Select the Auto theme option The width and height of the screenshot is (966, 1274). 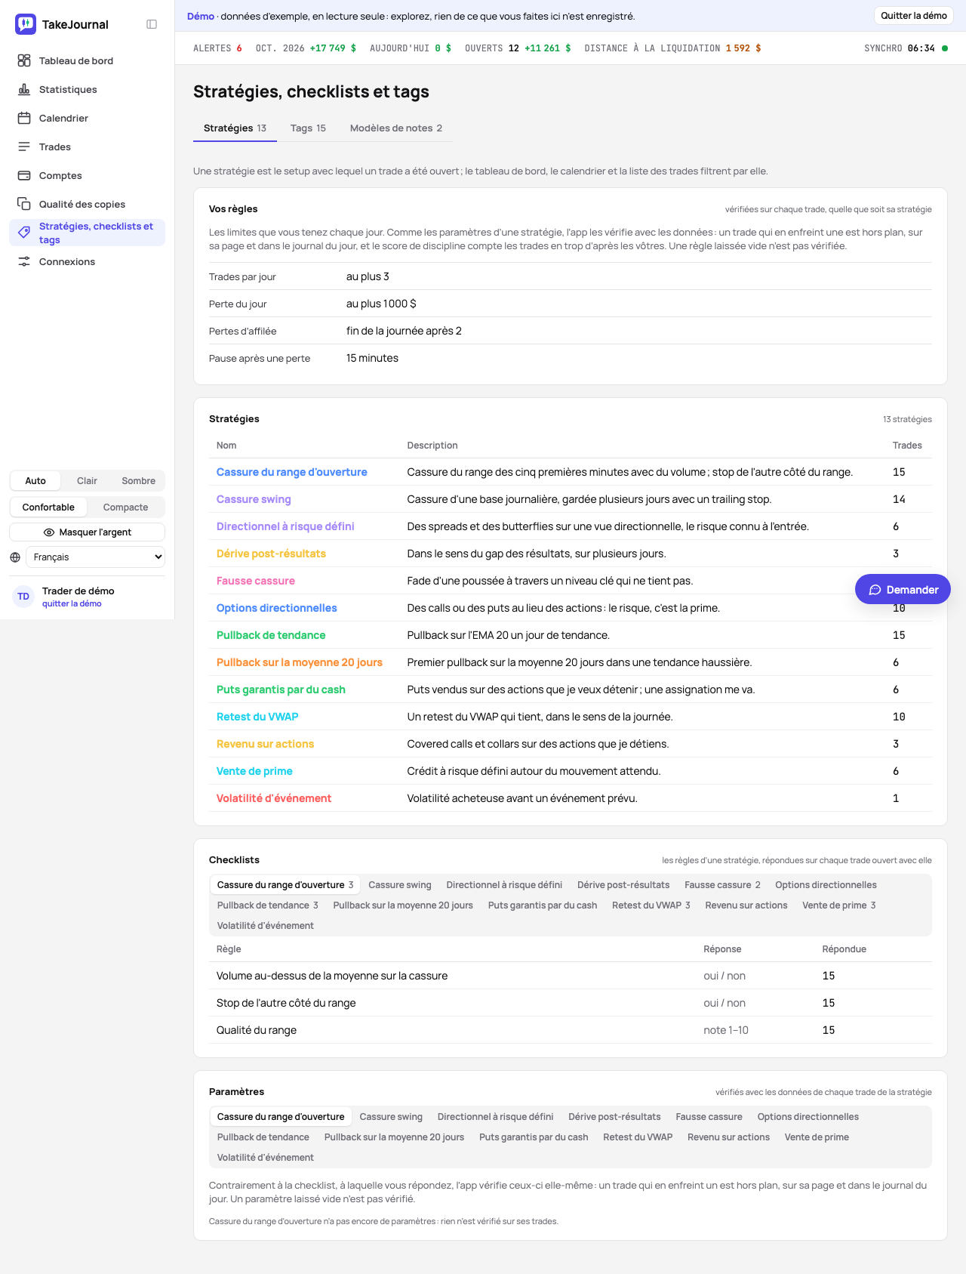tap(35, 481)
